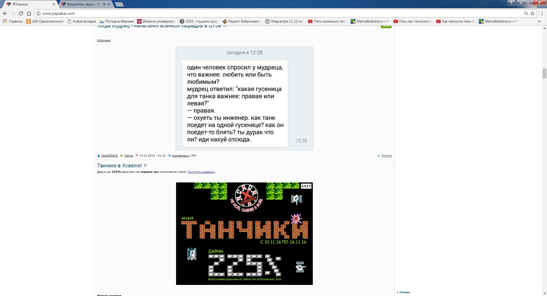The image size is (547, 296).
Task: Open the '2016 - слушать музыку' bookmark
Action: point(199,21)
